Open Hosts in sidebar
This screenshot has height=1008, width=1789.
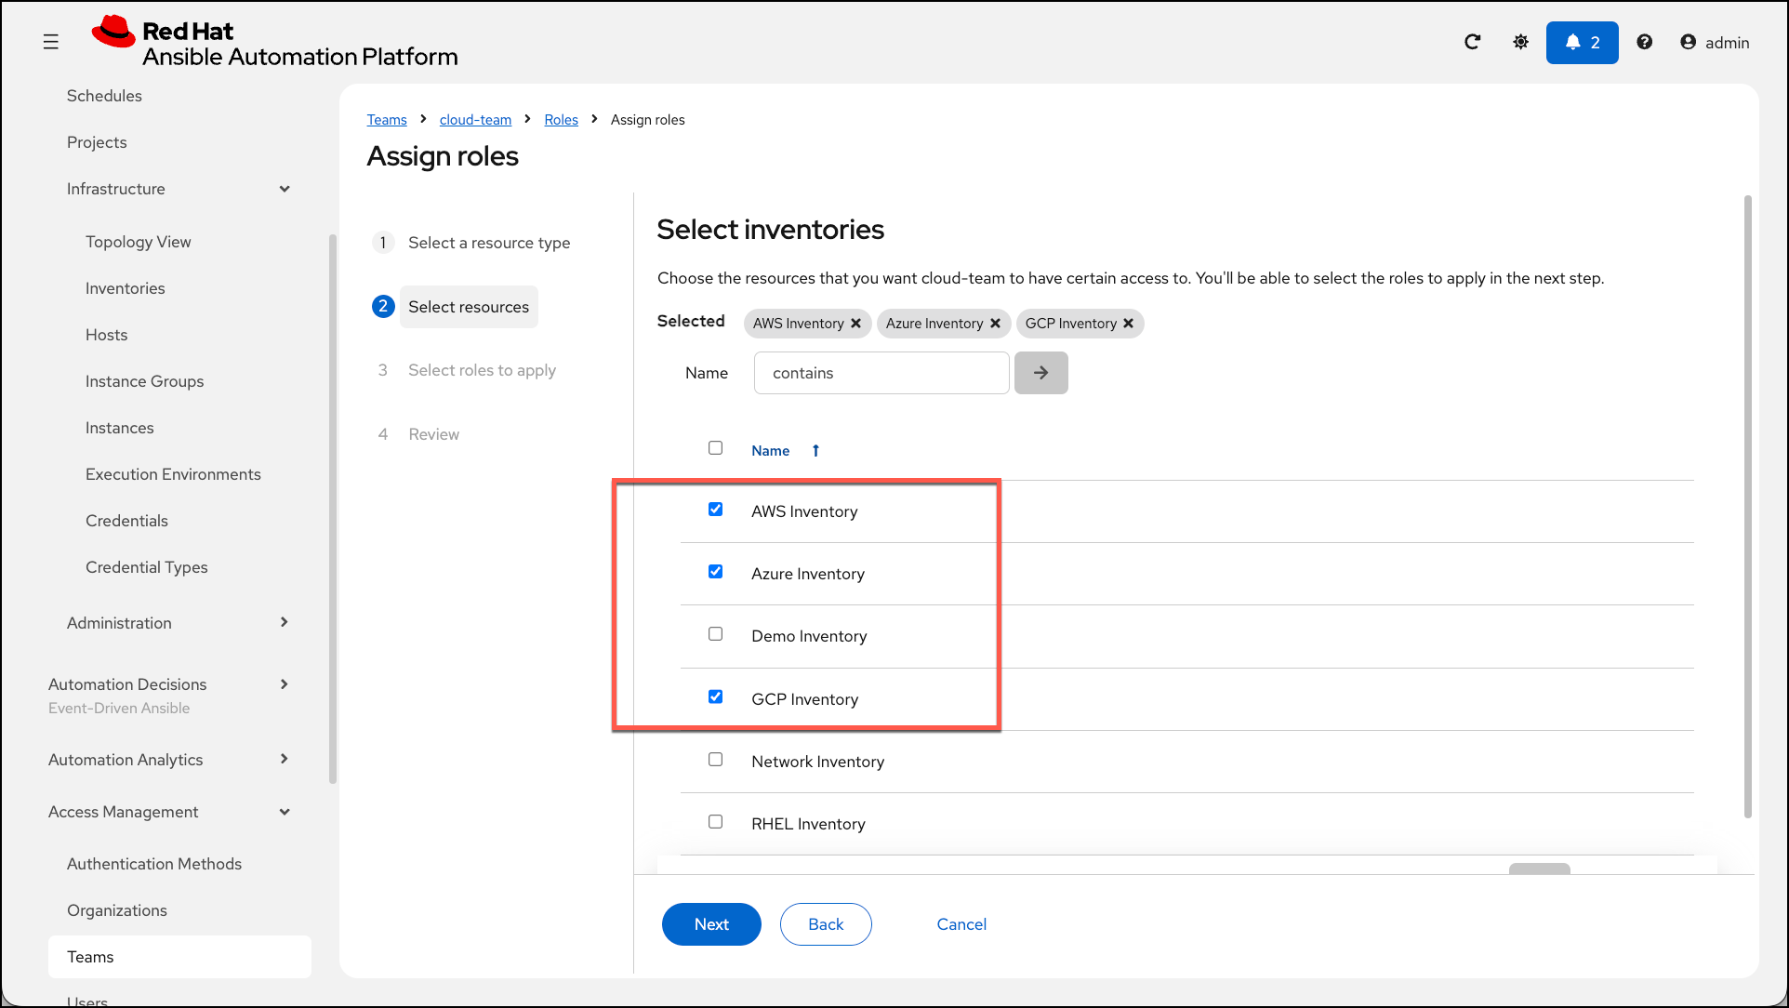click(107, 335)
